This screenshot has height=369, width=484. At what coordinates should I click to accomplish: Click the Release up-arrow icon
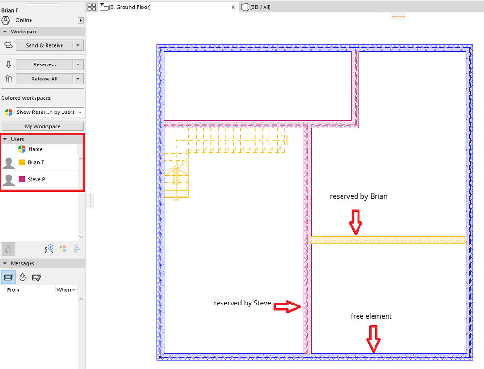point(8,79)
